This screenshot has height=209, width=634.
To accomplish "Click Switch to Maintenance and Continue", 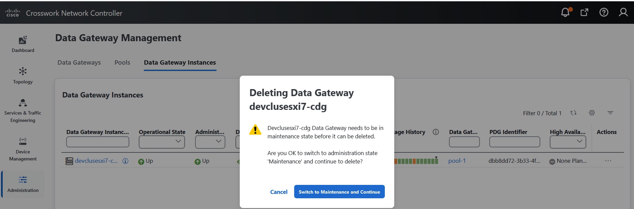I will [x=339, y=192].
